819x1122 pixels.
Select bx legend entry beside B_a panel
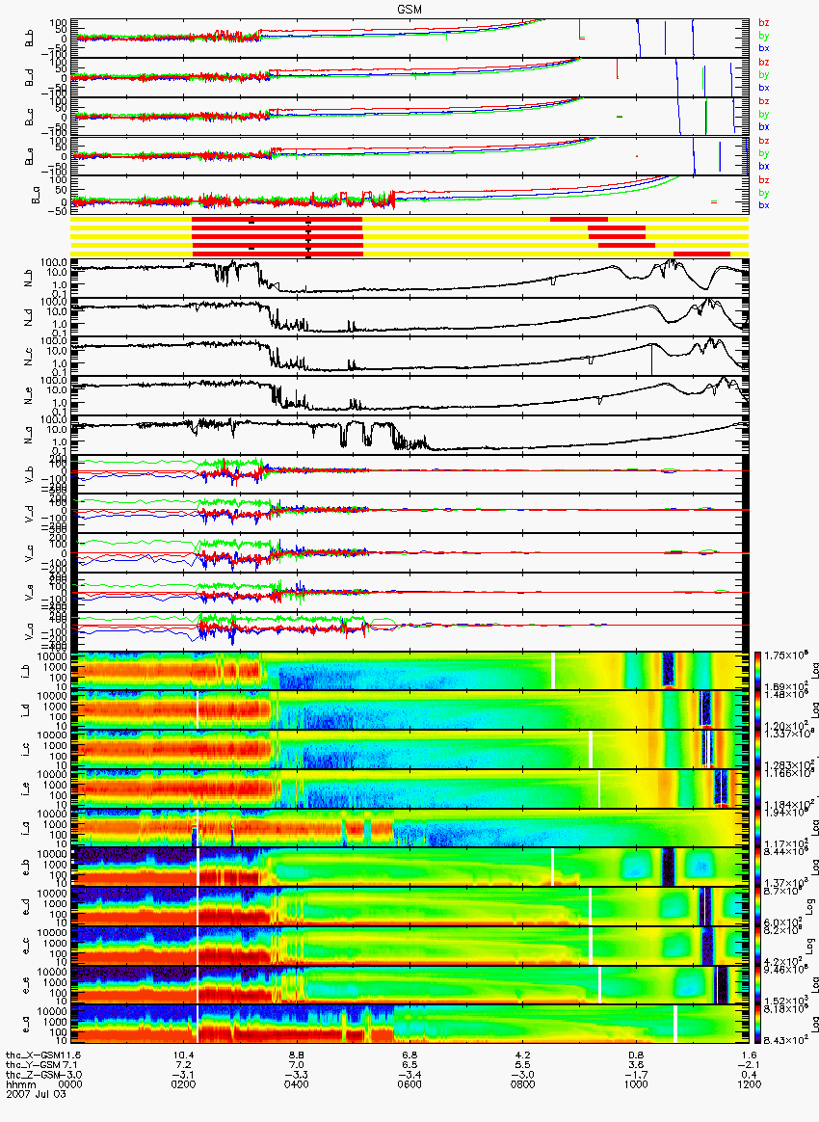[x=763, y=205]
